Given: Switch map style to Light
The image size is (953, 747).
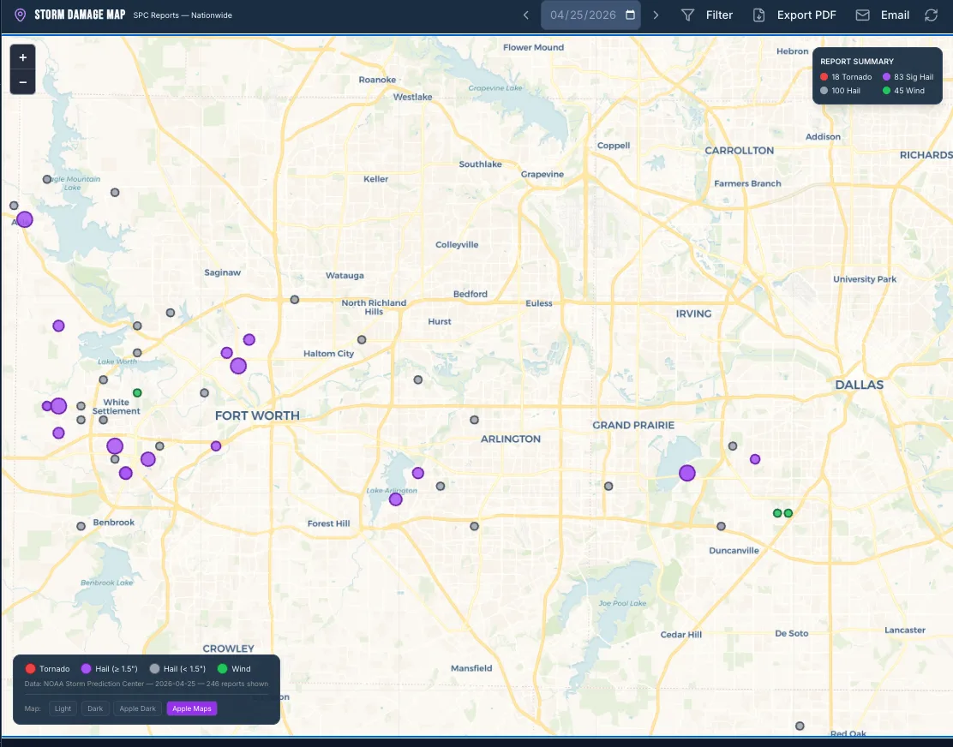Looking at the screenshot, I should (63, 708).
